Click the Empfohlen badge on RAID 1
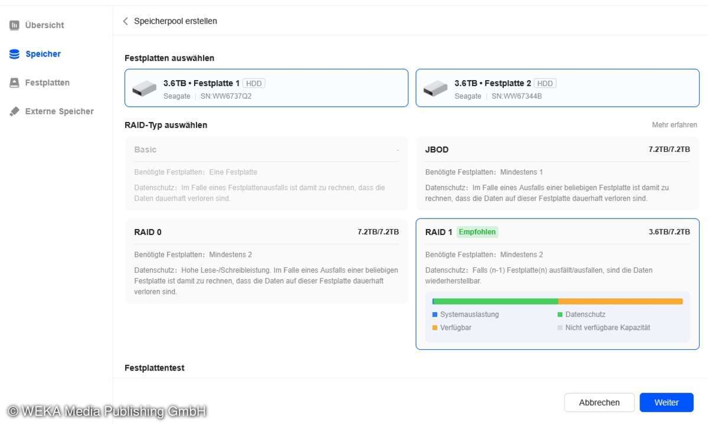Viewport: 708px width, 424px height. point(477,232)
